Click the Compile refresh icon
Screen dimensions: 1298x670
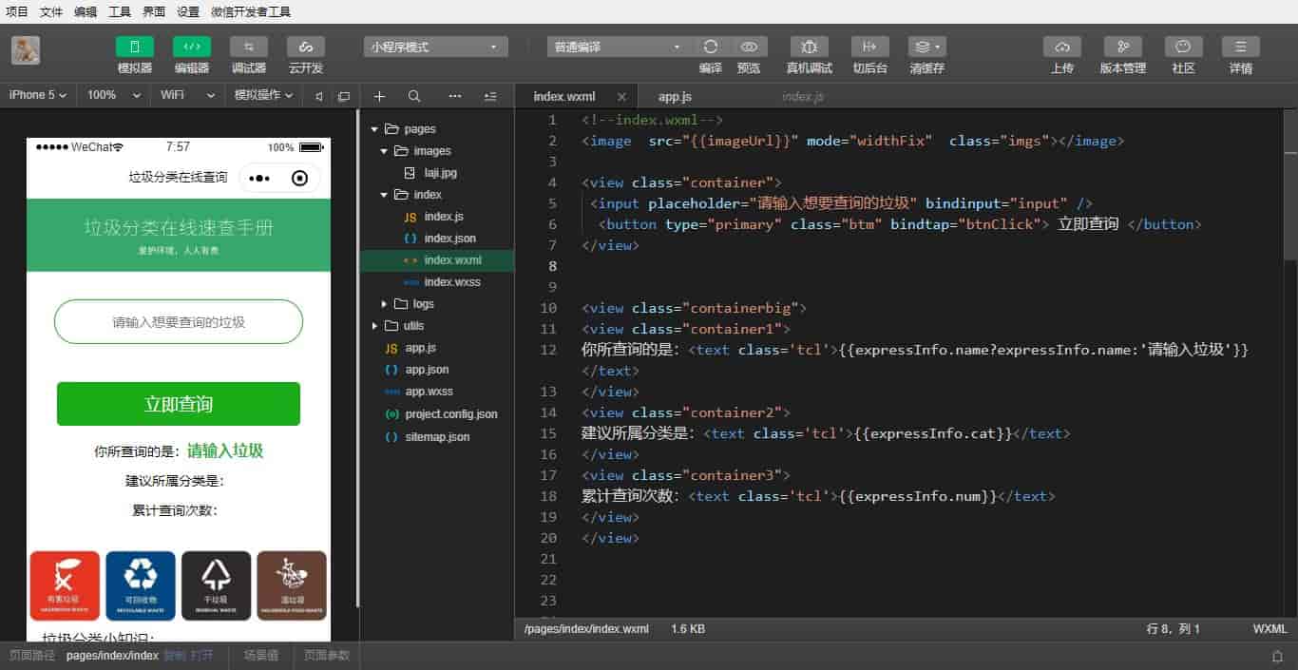pos(711,47)
